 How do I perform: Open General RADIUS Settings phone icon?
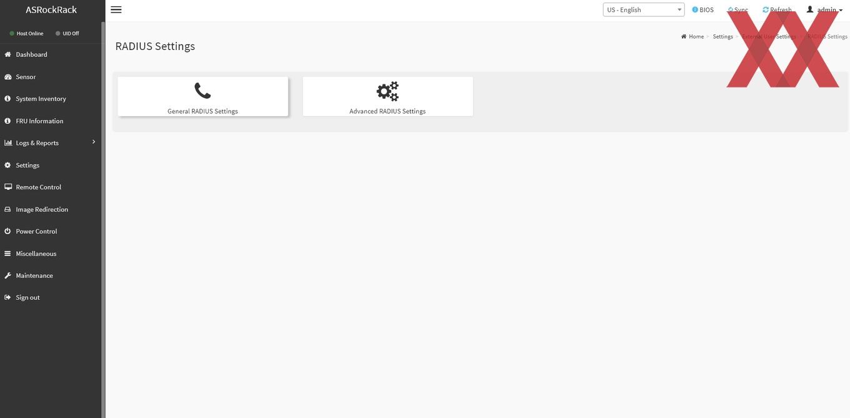(202, 91)
